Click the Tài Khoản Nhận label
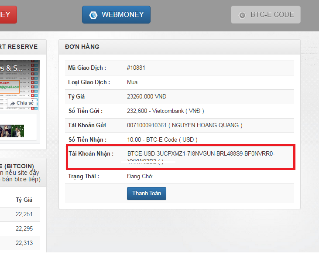Screen dimensions: 319x272 click(91, 153)
